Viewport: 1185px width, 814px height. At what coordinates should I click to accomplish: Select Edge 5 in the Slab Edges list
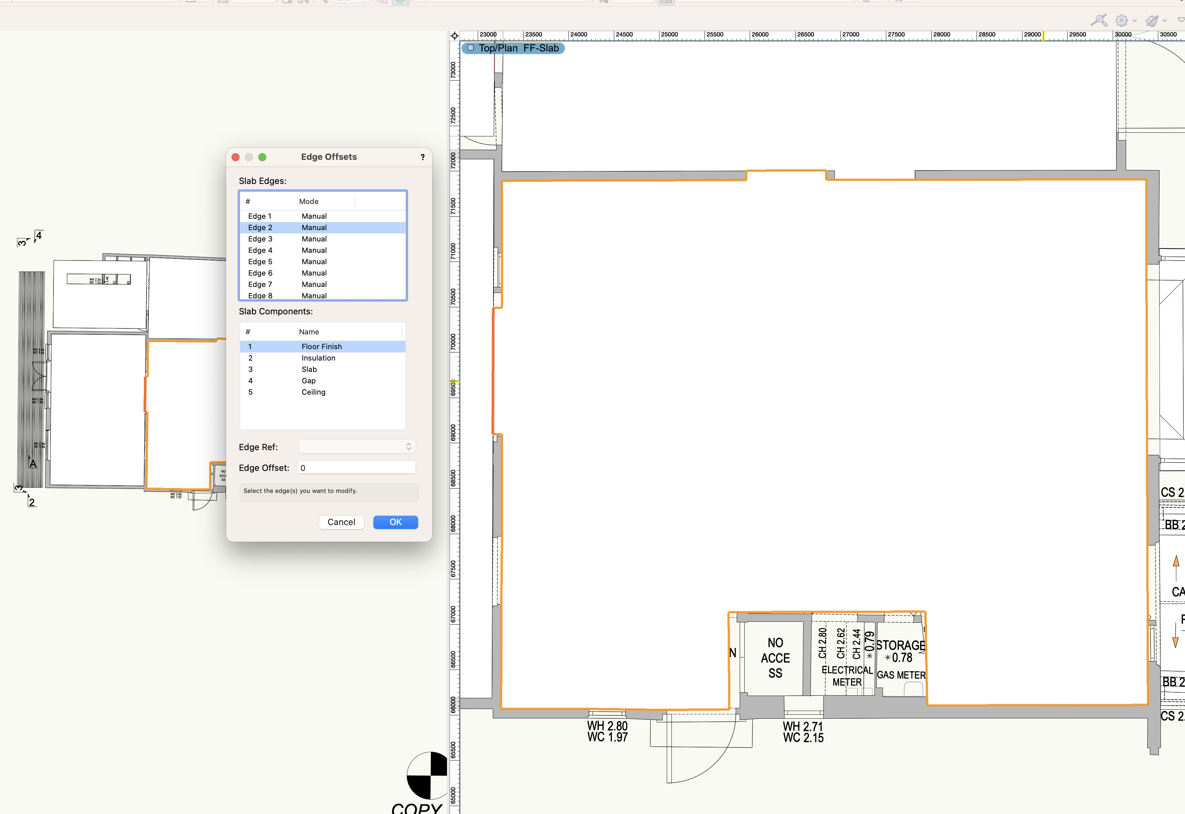260,261
